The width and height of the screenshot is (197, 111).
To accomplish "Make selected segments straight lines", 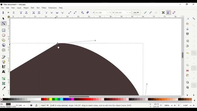I will pos(70,13).
